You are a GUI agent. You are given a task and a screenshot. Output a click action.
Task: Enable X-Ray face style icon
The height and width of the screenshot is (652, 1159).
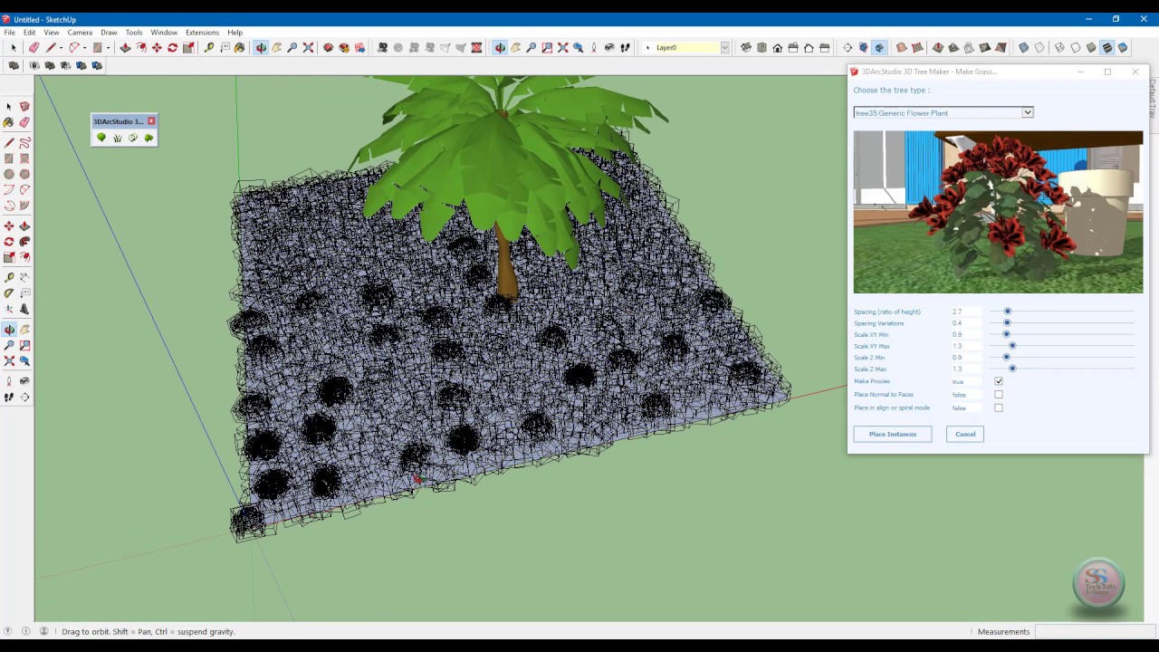point(1023,47)
